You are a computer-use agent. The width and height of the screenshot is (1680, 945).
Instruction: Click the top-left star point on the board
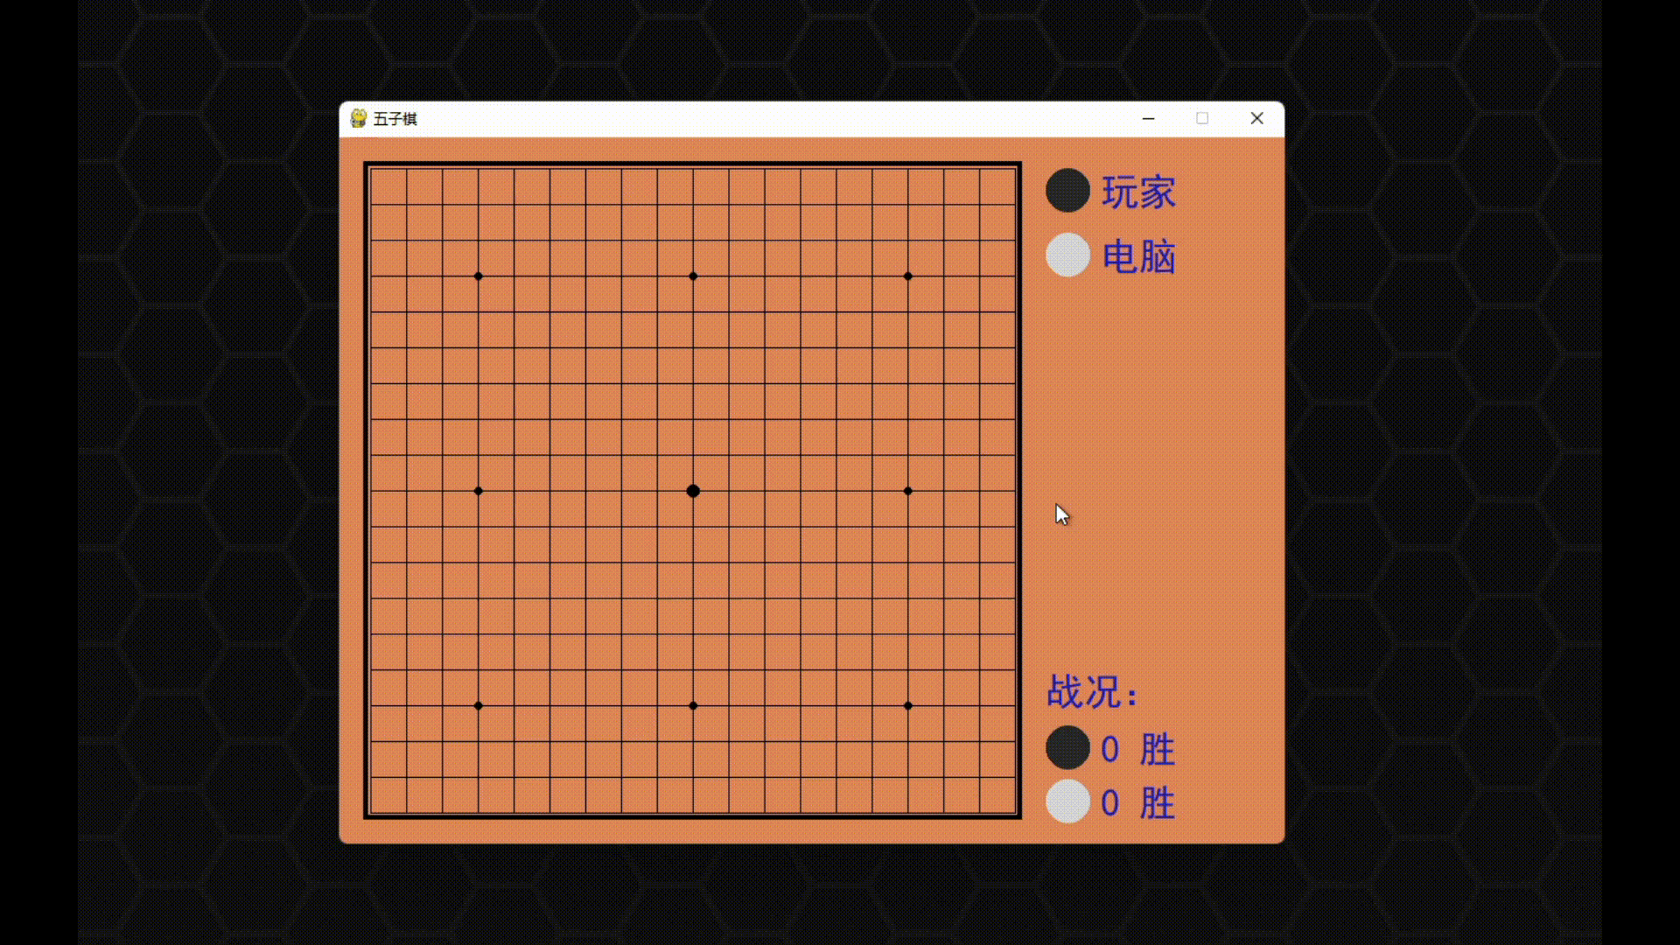(478, 276)
